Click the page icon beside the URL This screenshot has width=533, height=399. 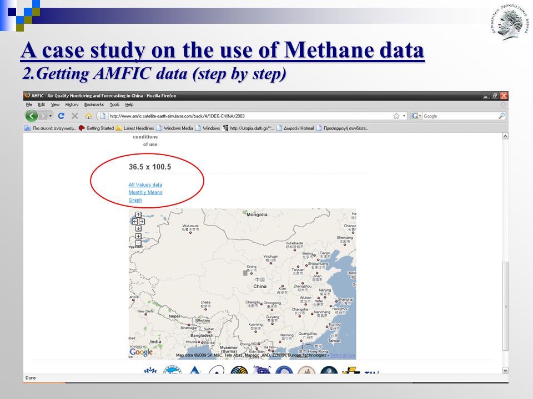(x=102, y=116)
